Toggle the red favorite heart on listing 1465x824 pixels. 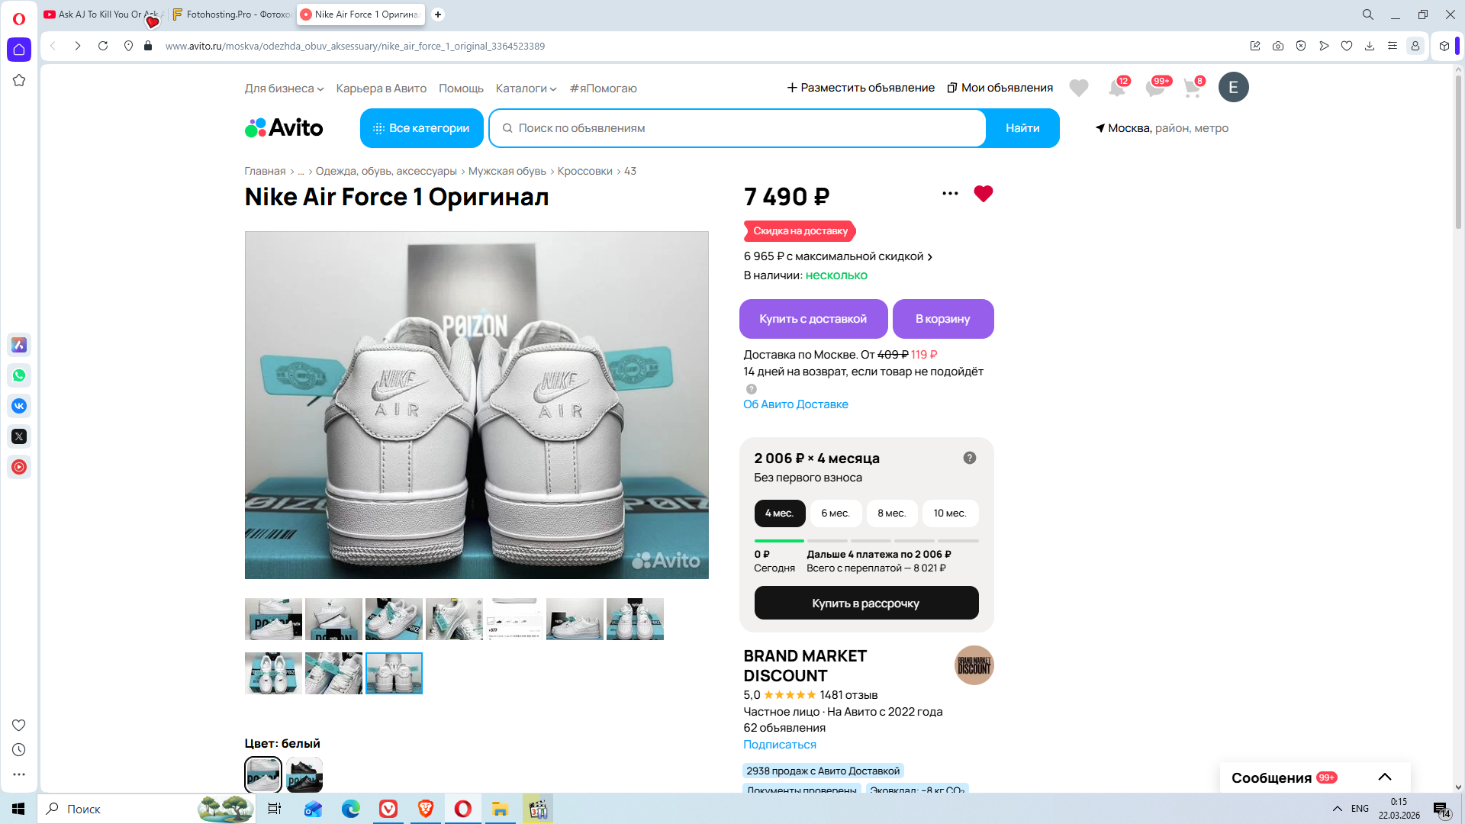coord(983,194)
